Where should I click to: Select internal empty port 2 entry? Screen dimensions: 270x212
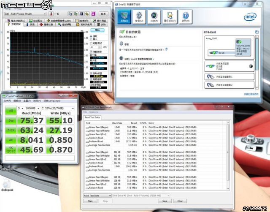click(x=229, y=85)
